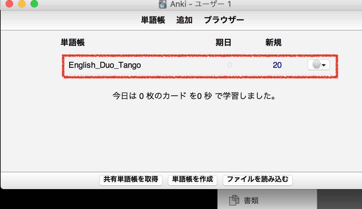Click 共有単語帳を取得 button
This screenshot has height=209, width=362.
click(x=131, y=180)
